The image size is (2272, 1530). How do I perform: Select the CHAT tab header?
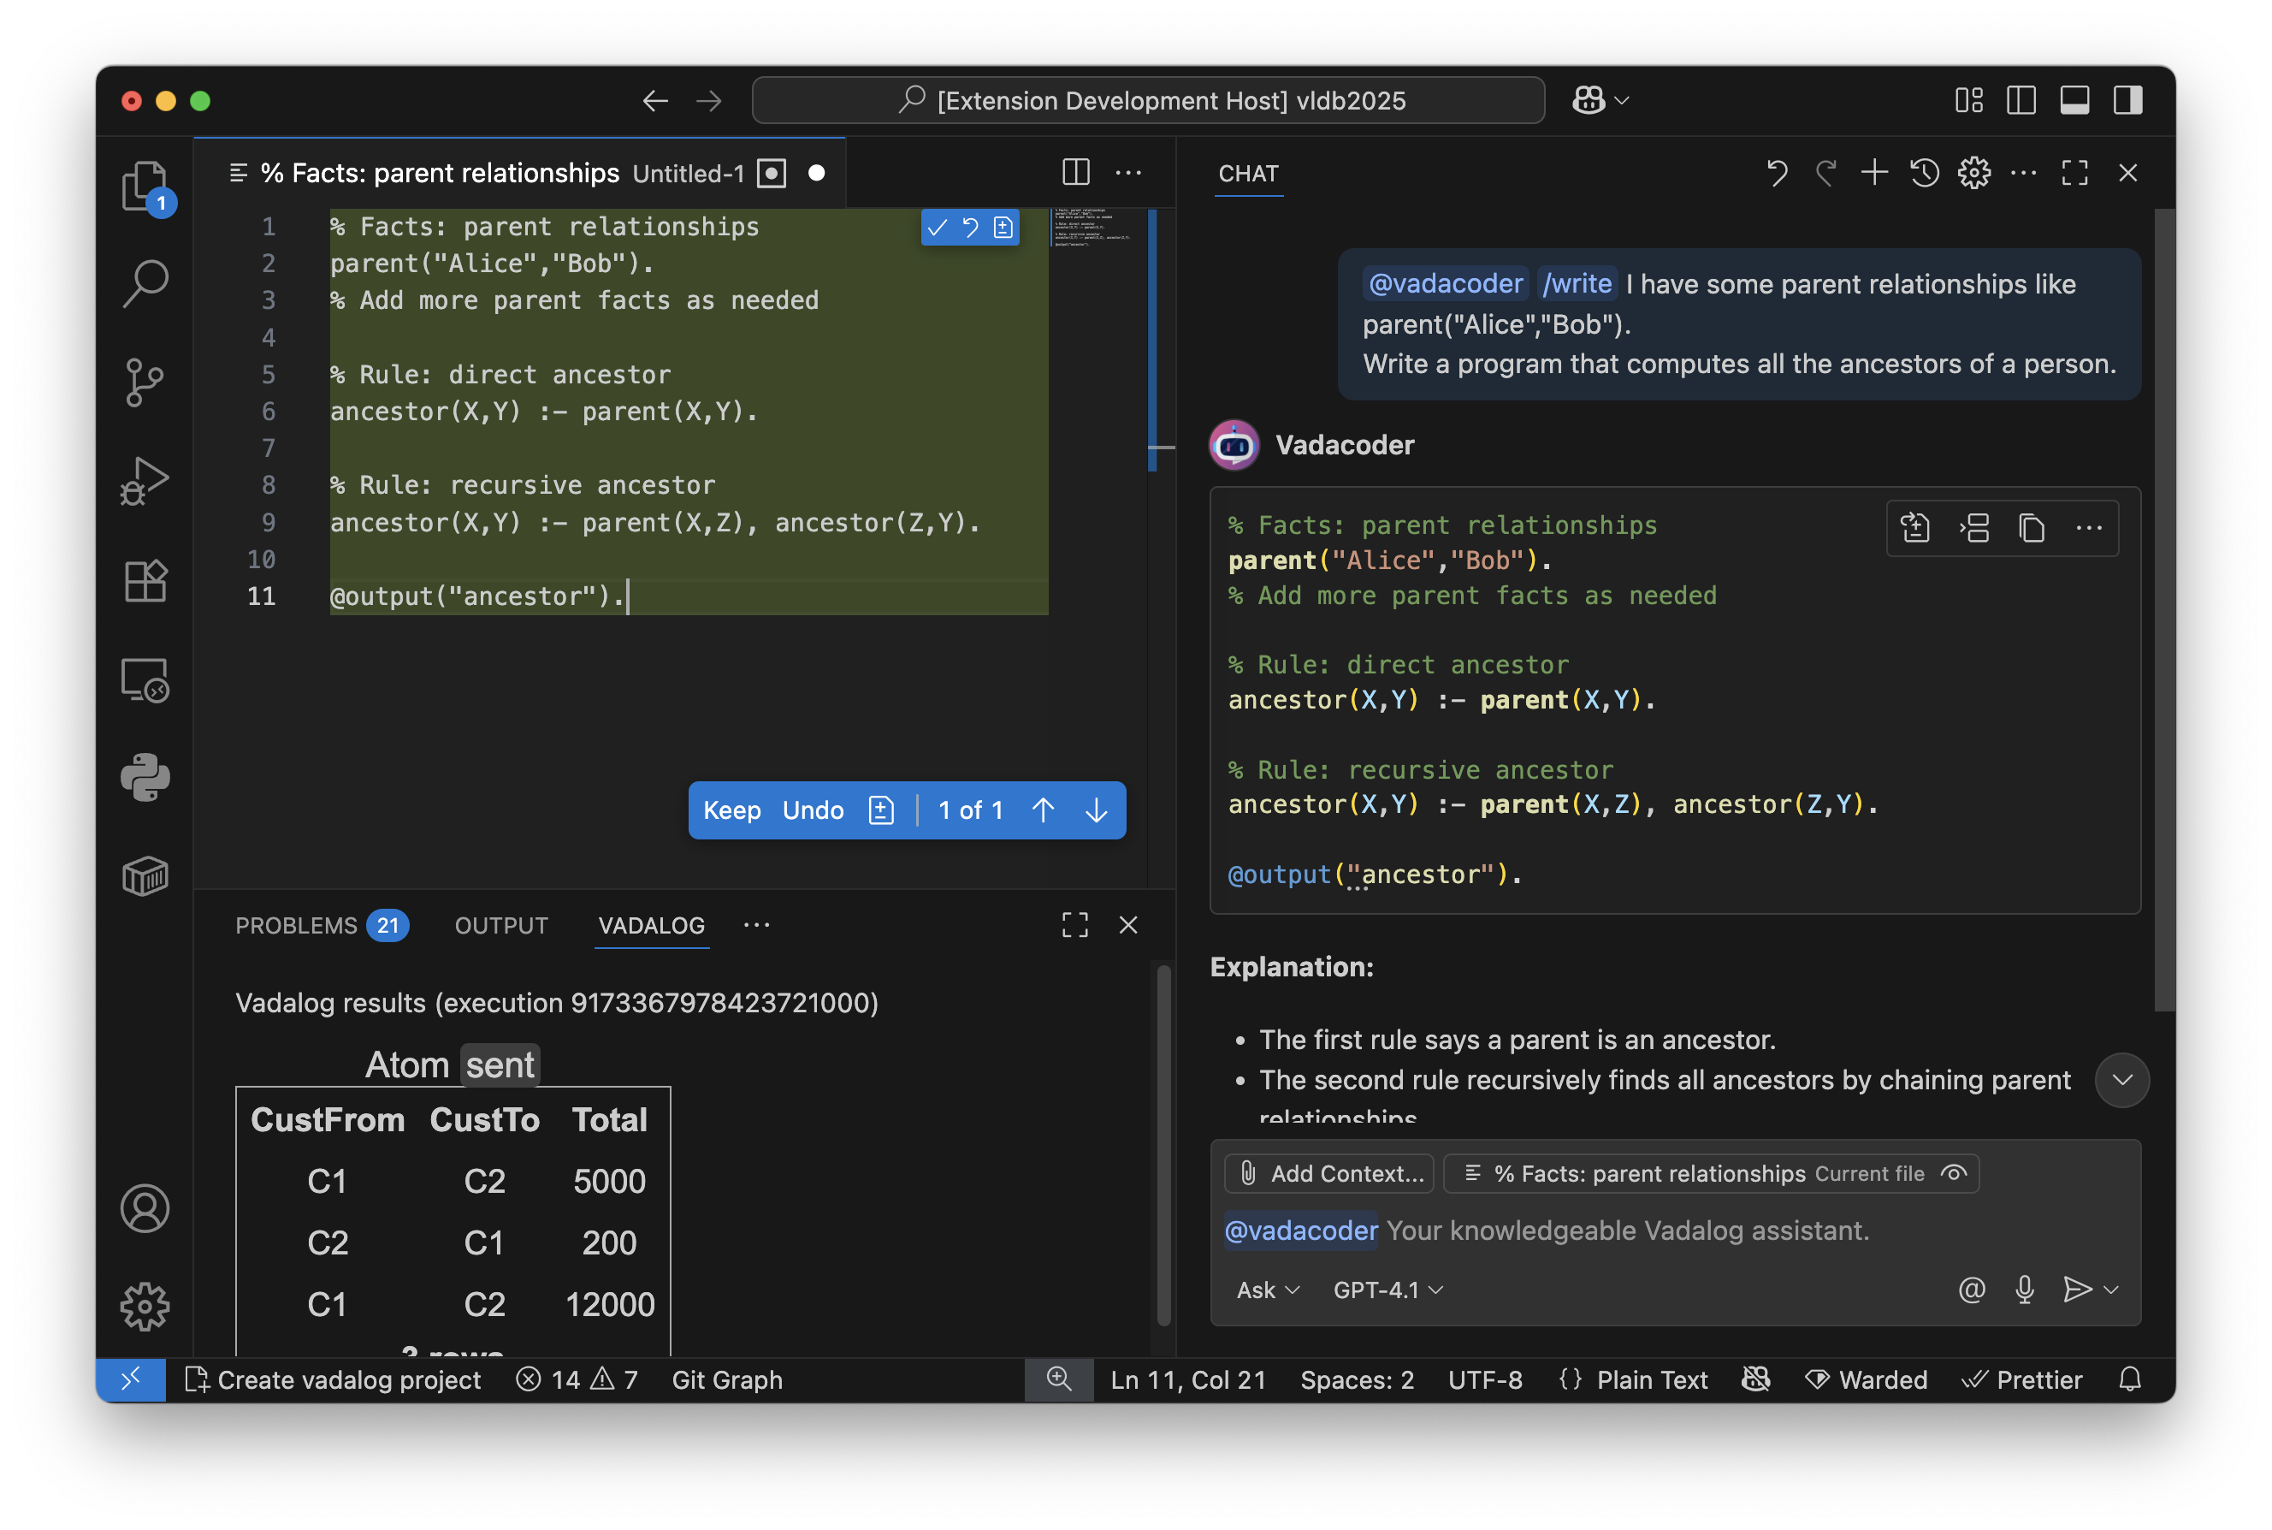tap(1248, 173)
